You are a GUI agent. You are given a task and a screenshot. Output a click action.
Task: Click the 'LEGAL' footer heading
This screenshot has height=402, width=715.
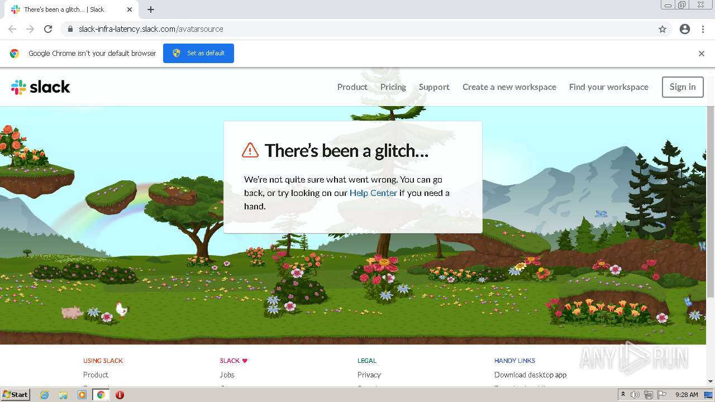(367, 361)
